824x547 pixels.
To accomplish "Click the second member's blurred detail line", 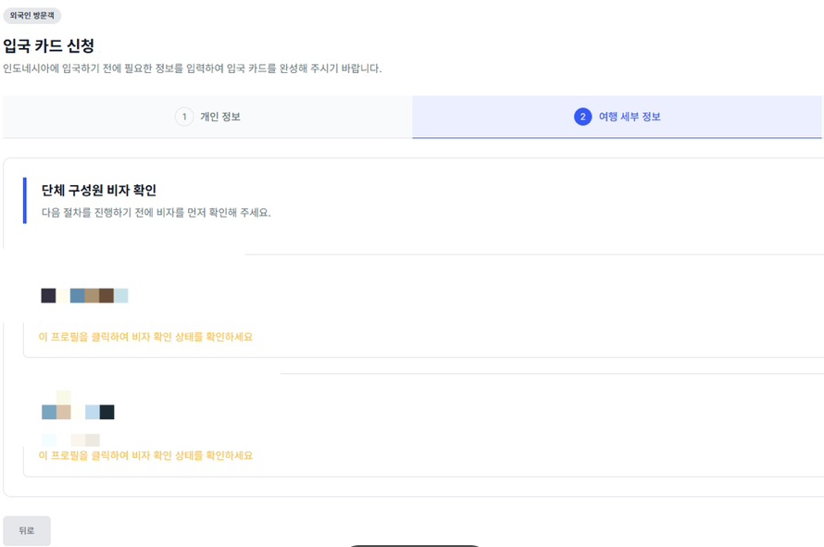I will pyautogui.click(x=70, y=440).
